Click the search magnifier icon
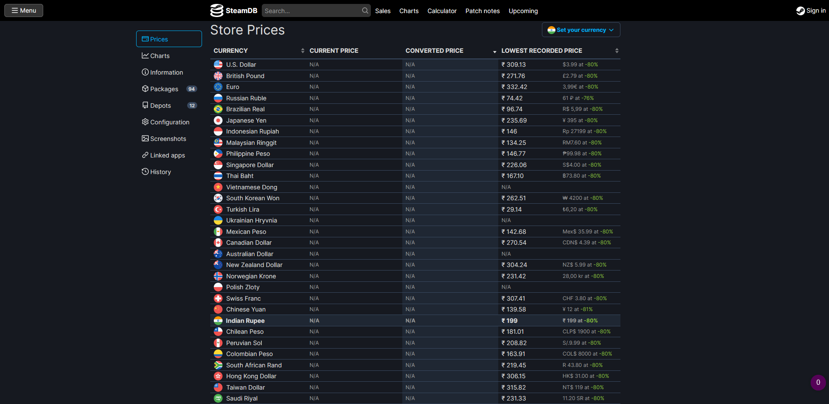The width and height of the screenshot is (829, 404). 365,10
